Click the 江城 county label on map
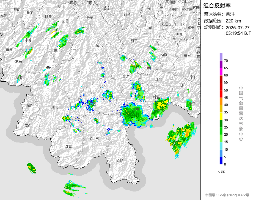Image resolution: width=253 pixels, height=200 pixels. [136, 109]
